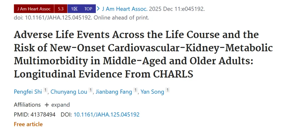Open the J Am Heart Assoc. journal link
The width and height of the screenshot is (287, 130).
pos(124,9)
